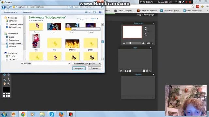
Task: Select the Zoom tool in the editor
Action: (8, 84)
